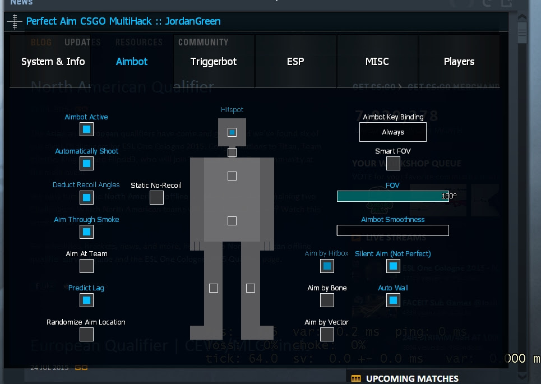This screenshot has height=384, width=541.
Task: Click the scrollbar up arrow
Action: point(522,17)
